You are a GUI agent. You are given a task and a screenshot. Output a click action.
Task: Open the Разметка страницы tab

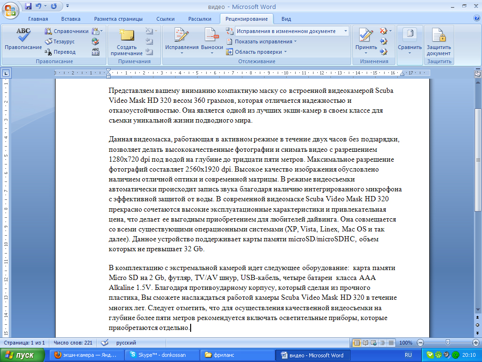pos(118,19)
